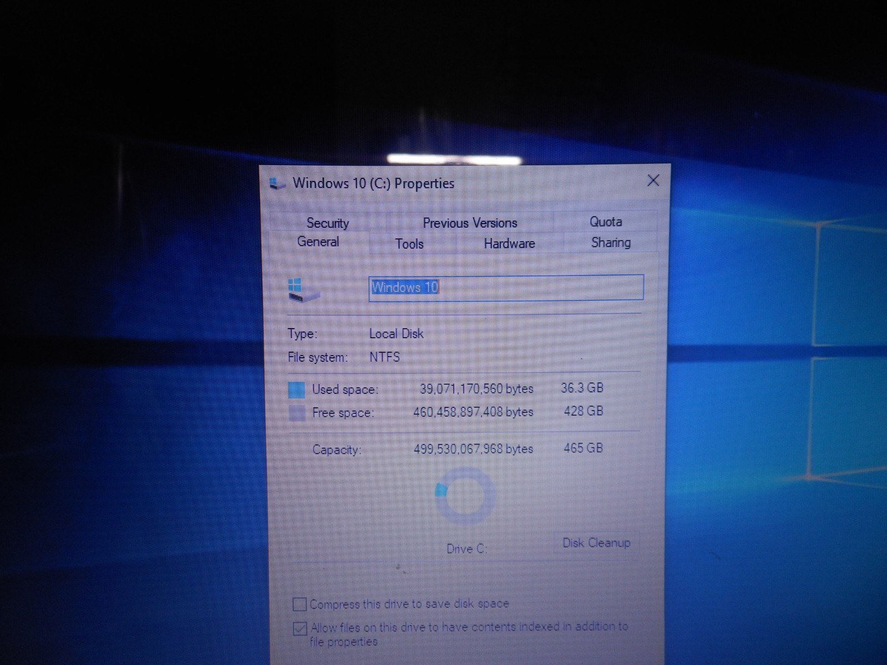Viewport: 887px width, 665px height.
Task: Click the blue Used space color swatch
Action: [x=297, y=390]
